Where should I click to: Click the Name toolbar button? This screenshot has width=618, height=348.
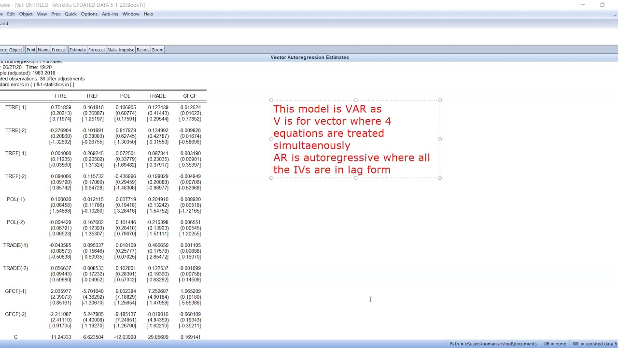[43, 50]
